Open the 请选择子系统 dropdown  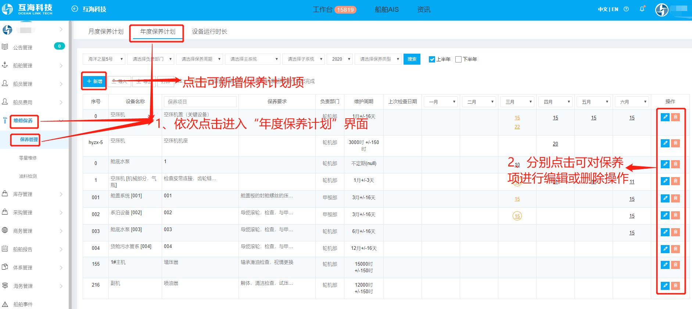click(x=304, y=59)
